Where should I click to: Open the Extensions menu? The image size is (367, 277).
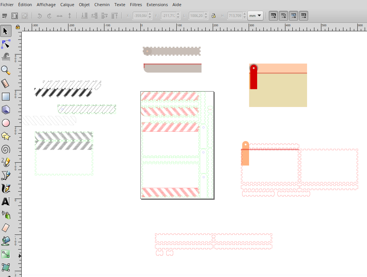157,5
